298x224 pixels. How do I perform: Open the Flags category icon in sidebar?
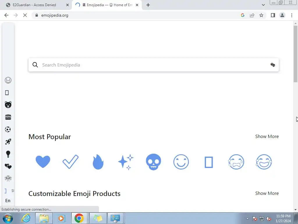[x=8, y=178]
